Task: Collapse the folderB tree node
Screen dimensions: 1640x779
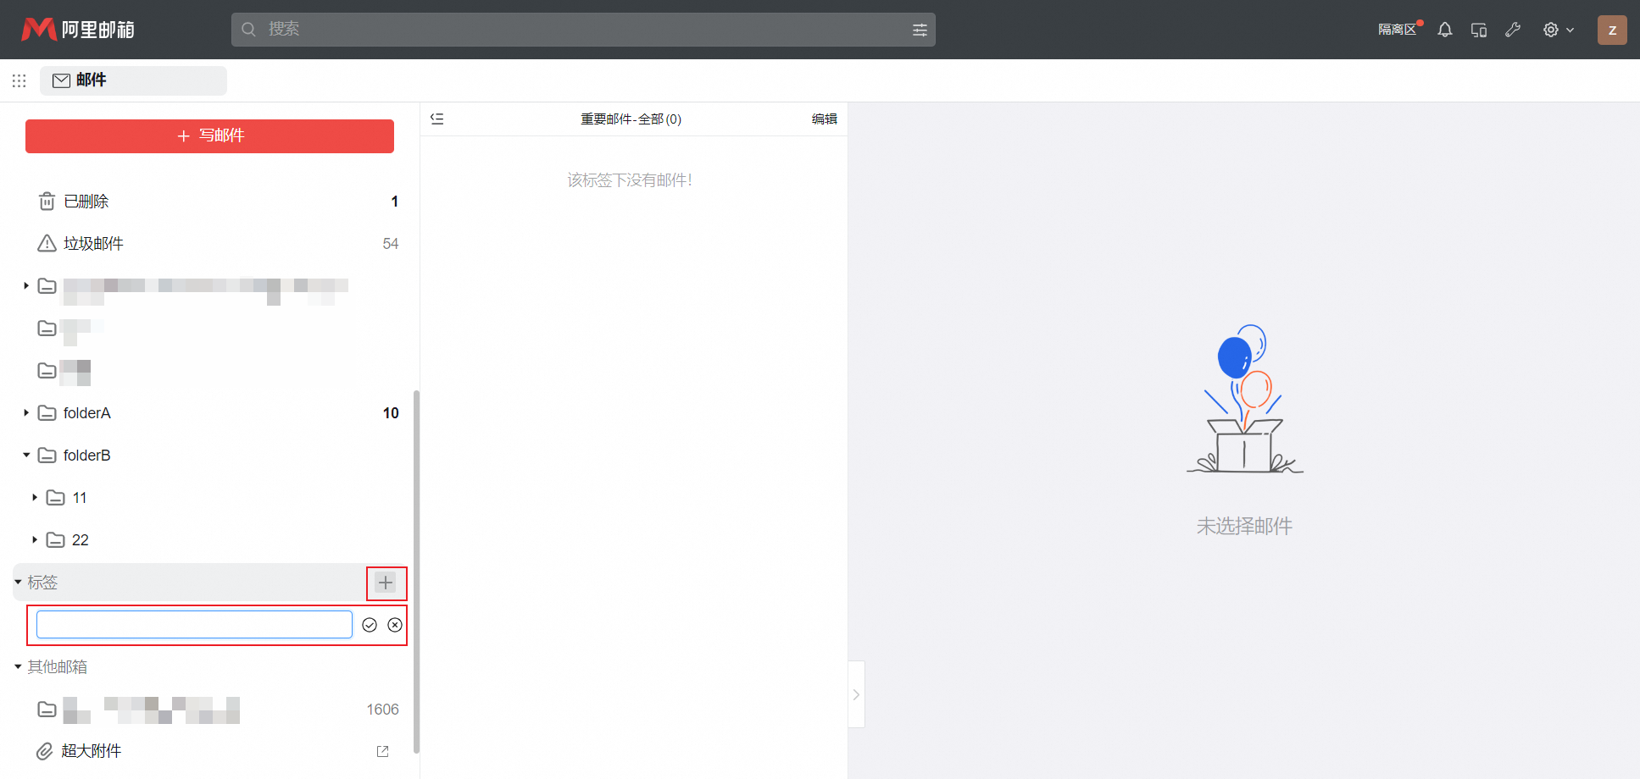Action: pos(26,456)
